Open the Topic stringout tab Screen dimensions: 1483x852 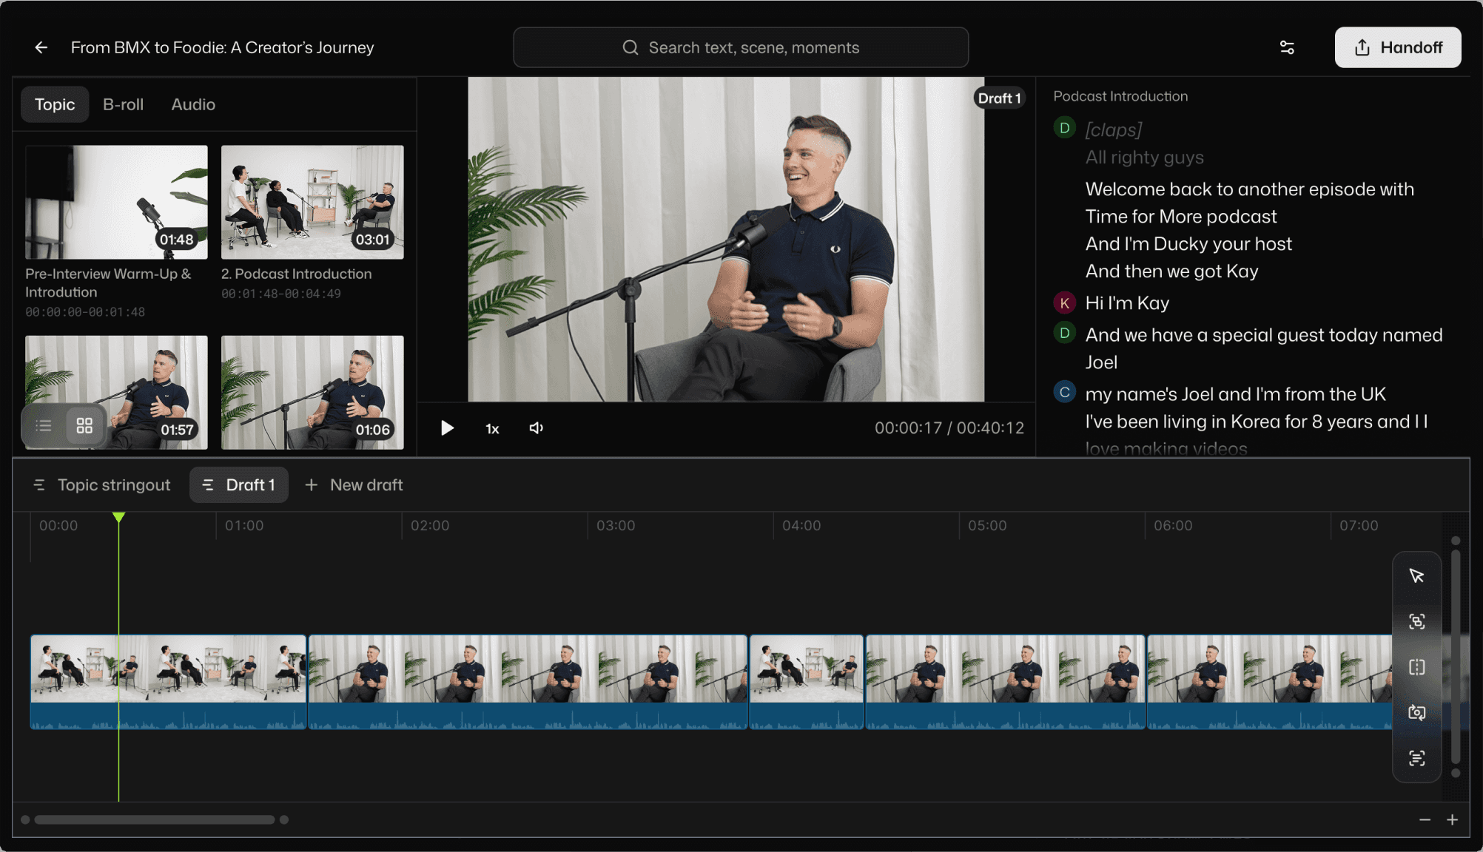tap(101, 485)
